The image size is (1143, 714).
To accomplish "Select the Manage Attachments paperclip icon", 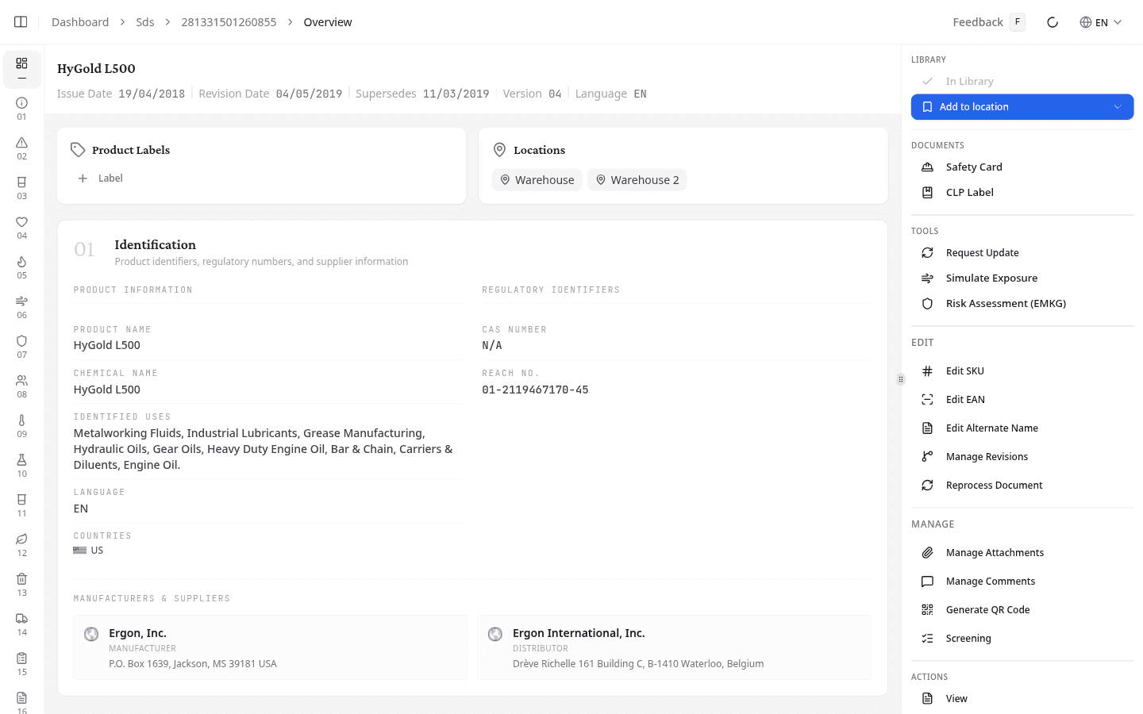I will (x=927, y=552).
